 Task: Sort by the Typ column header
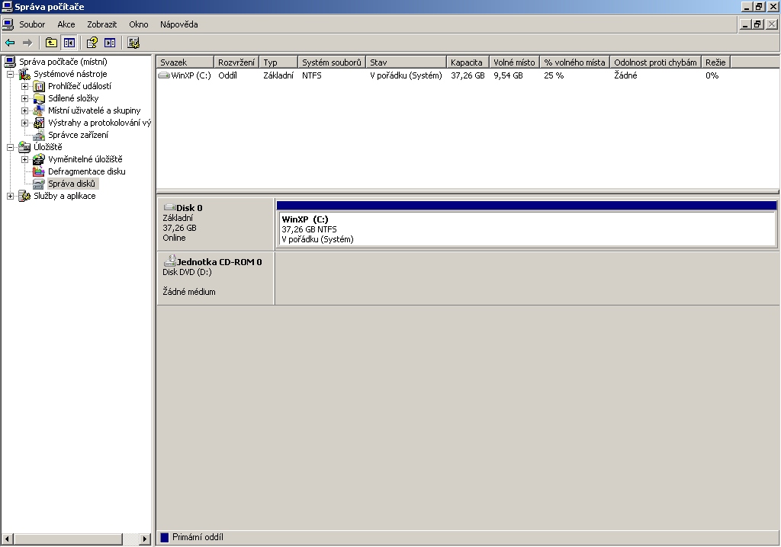pos(278,62)
